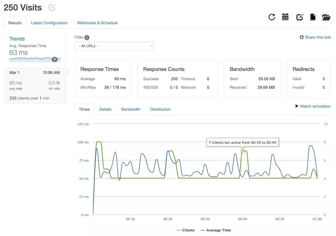336x236 pixels.
Task: Open the Distribution chart tab
Action: [x=160, y=109]
